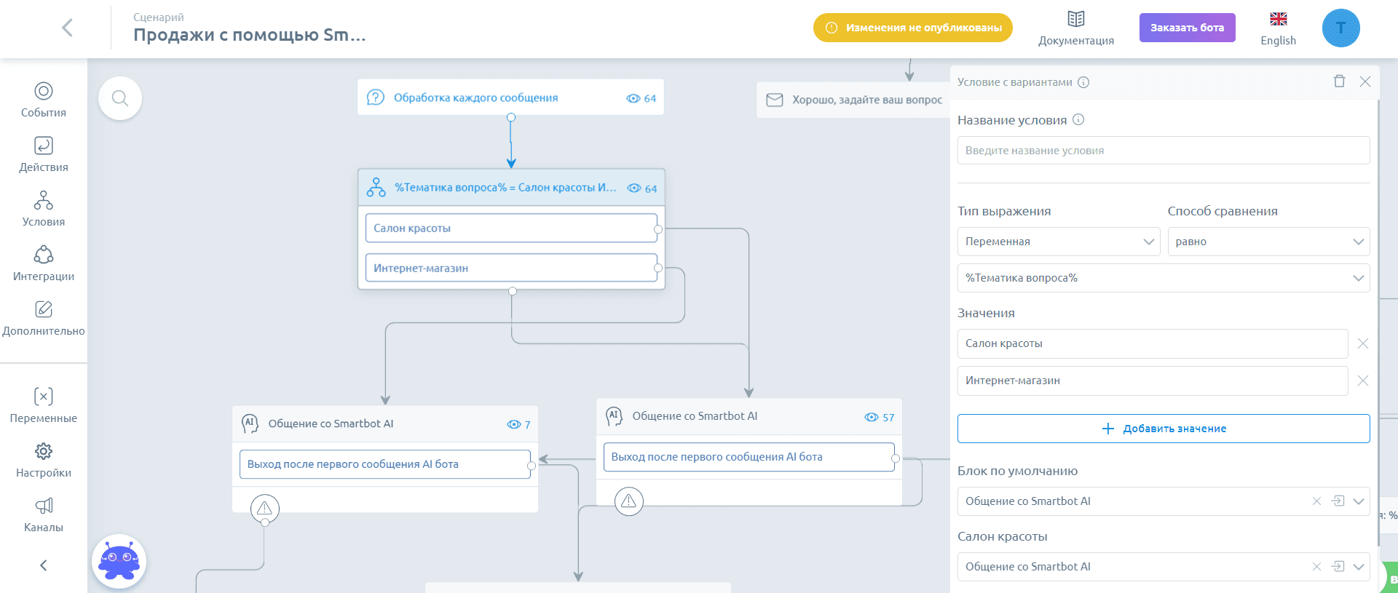Screen dimensions: 1398x593
Task: Delete the condition with the trash icon
Action: pos(1339,81)
